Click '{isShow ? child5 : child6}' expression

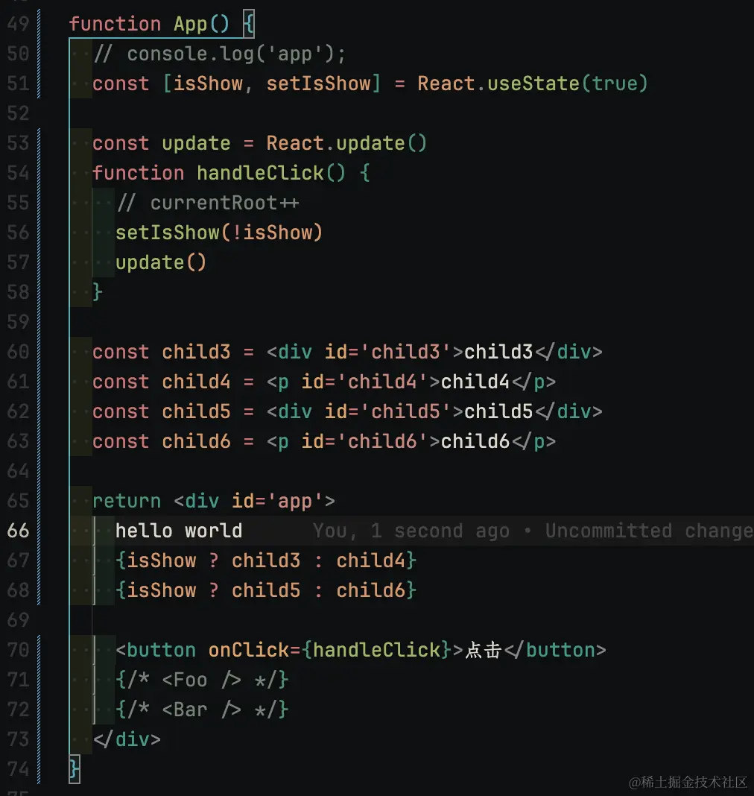tap(266, 590)
